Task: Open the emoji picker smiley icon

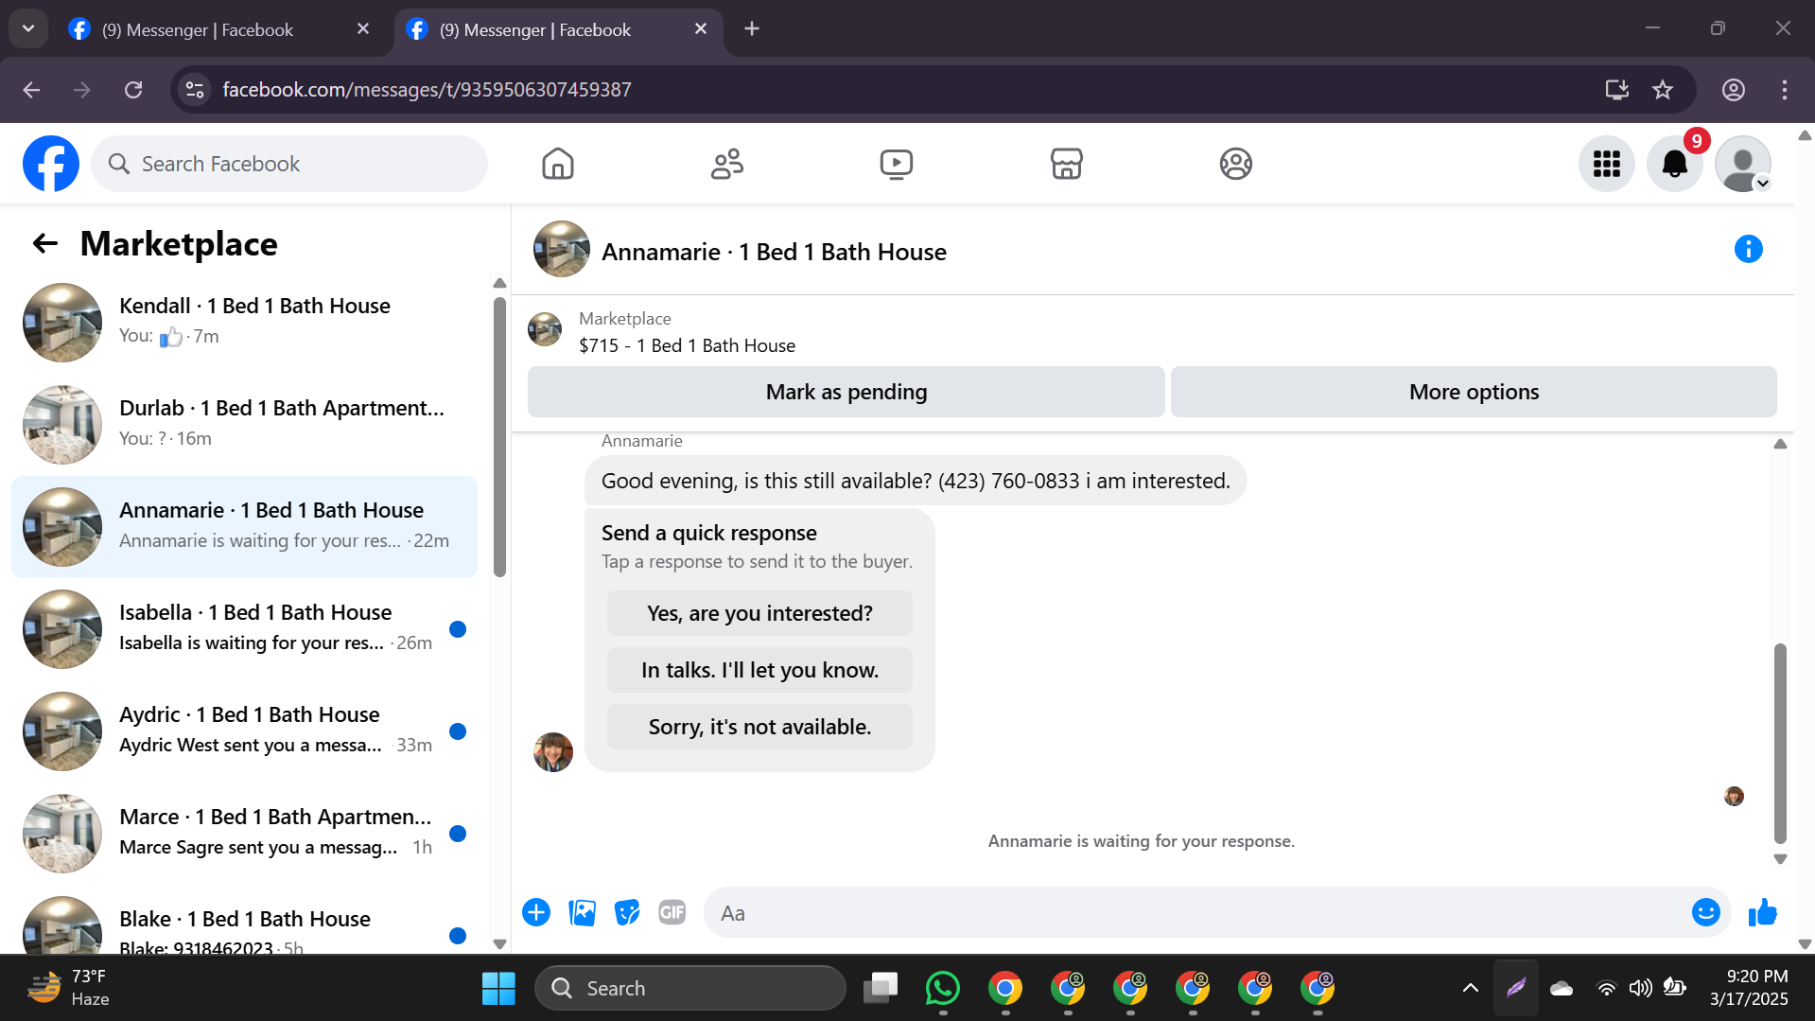Action: [1705, 912]
